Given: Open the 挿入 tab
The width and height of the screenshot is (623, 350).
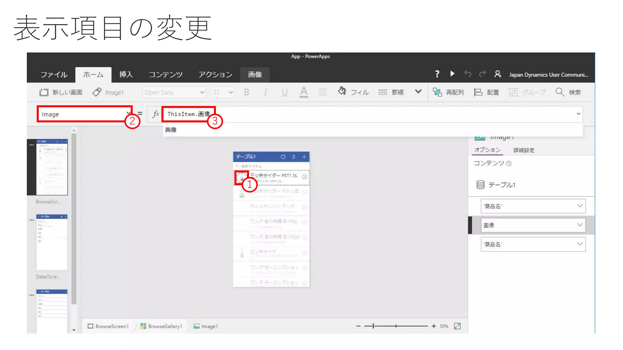Looking at the screenshot, I should 126,74.
